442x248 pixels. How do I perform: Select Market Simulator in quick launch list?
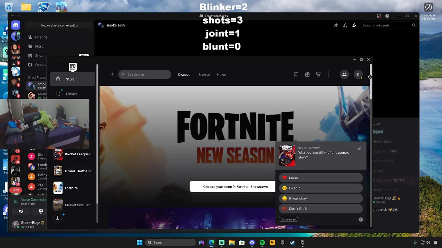[x=73, y=205]
